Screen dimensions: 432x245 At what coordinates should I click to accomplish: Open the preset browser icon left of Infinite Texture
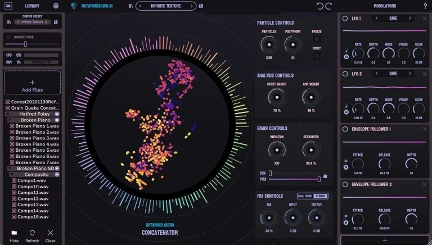[x=131, y=6]
